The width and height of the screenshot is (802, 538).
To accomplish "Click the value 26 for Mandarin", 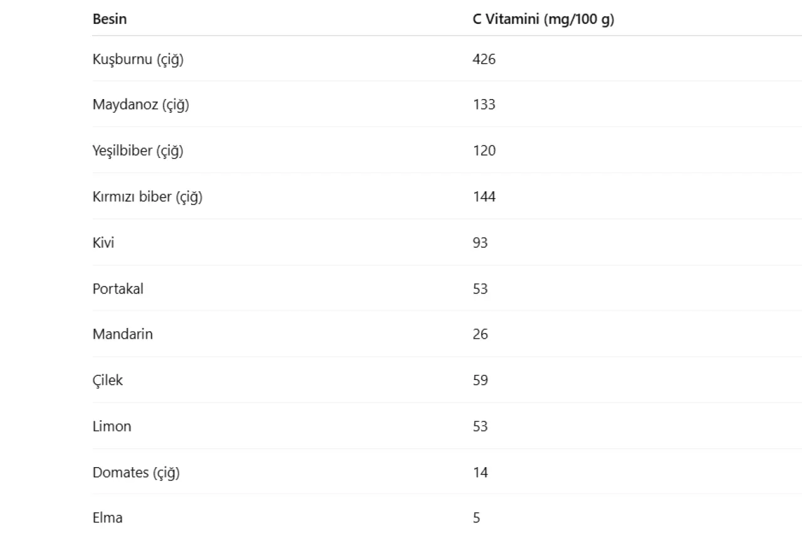I will point(480,334).
